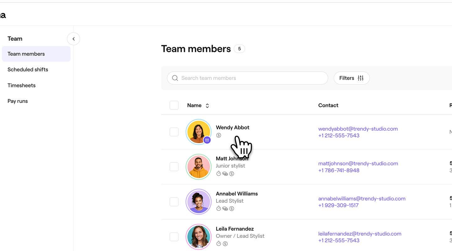Sort the list by the Name column arrows
452x251 pixels.
pyautogui.click(x=207, y=106)
